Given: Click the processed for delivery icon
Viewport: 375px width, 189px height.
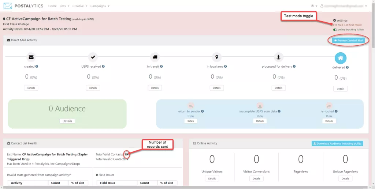Looking at the screenshot, I should tap(278, 57).
